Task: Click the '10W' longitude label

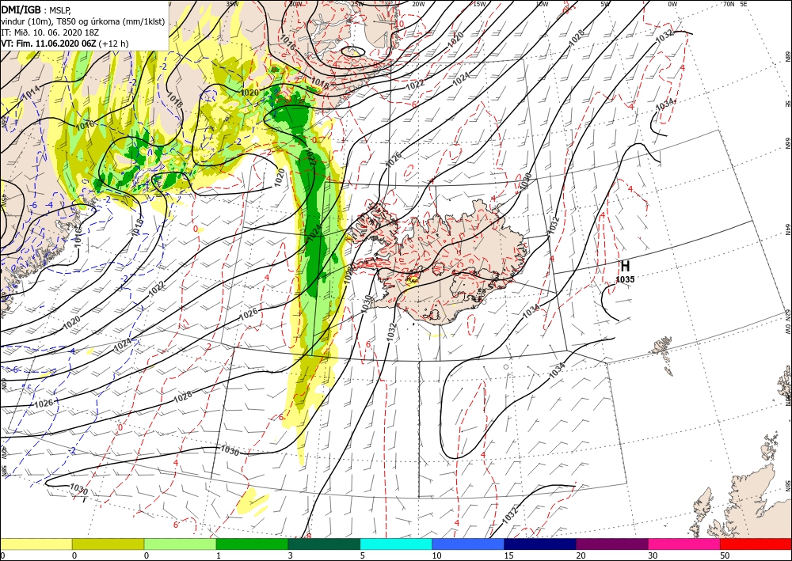Action: click(x=543, y=4)
